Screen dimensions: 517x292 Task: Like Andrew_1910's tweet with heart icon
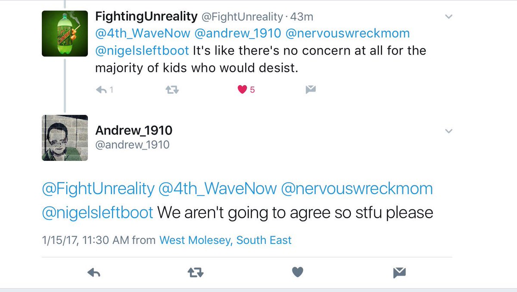pos(297,272)
